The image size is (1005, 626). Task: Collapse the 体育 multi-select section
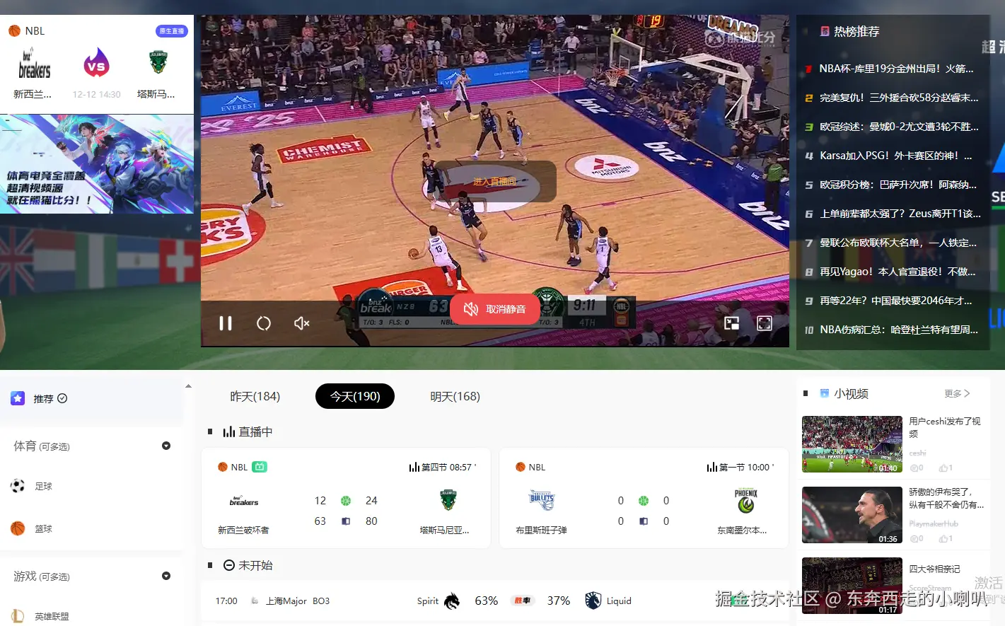click(165, 446)
